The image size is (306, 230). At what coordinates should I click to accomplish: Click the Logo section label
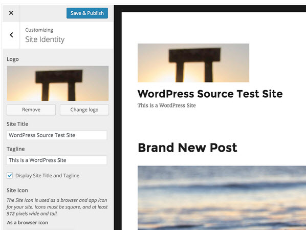pyautogui.click(x=13, y=59)
